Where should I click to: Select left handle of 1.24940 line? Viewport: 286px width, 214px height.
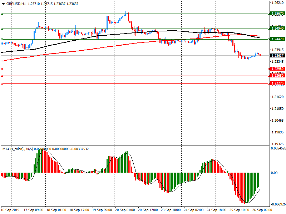click(2, 29)
